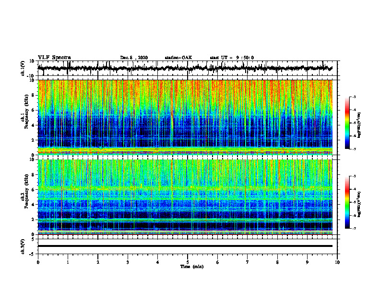Click the "8" kHz tick on ch.2 spectrogram axis

pyautogui.click(x=34, y=175)
